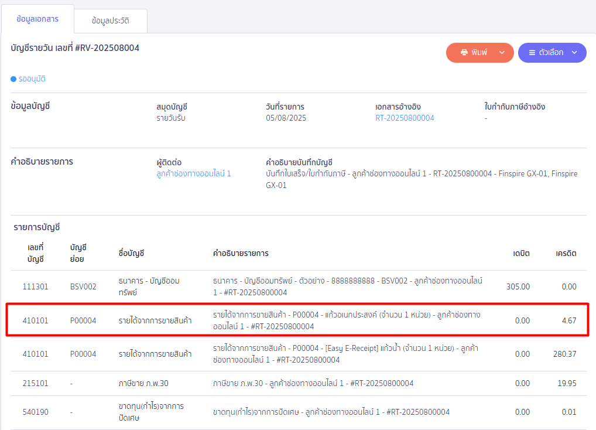Viewport: 596px width, 430px height.
Task: Open reference document link RT-20250800004
Action: (405, 118)
